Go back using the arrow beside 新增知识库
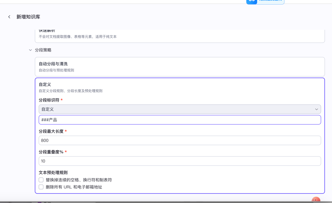 [x=9, y=17]
